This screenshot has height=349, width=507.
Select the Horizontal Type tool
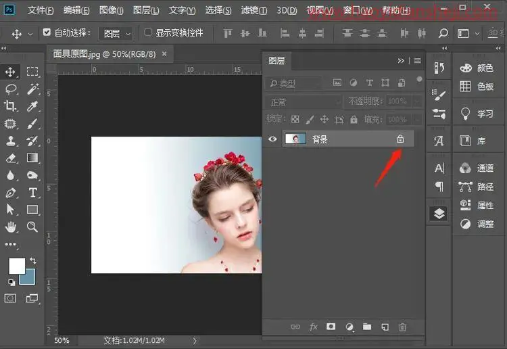[x=32, y=193]
